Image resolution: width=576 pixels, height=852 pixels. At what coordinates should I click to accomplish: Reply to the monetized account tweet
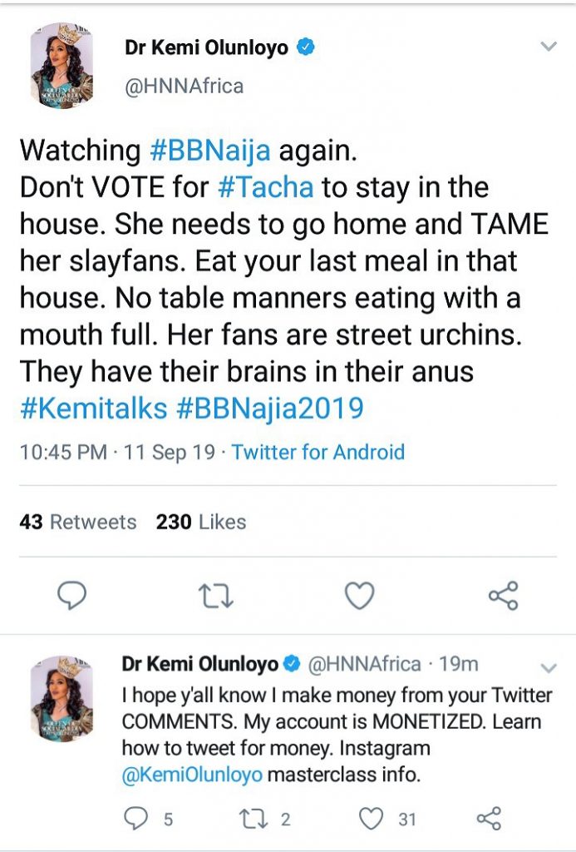click(x=135, y=820)
